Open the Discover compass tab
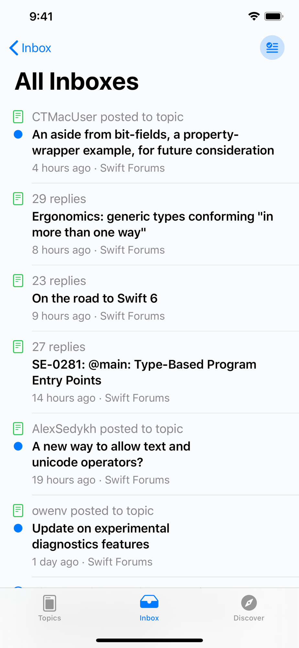The image size is (299, 648). tap(249, 608)
